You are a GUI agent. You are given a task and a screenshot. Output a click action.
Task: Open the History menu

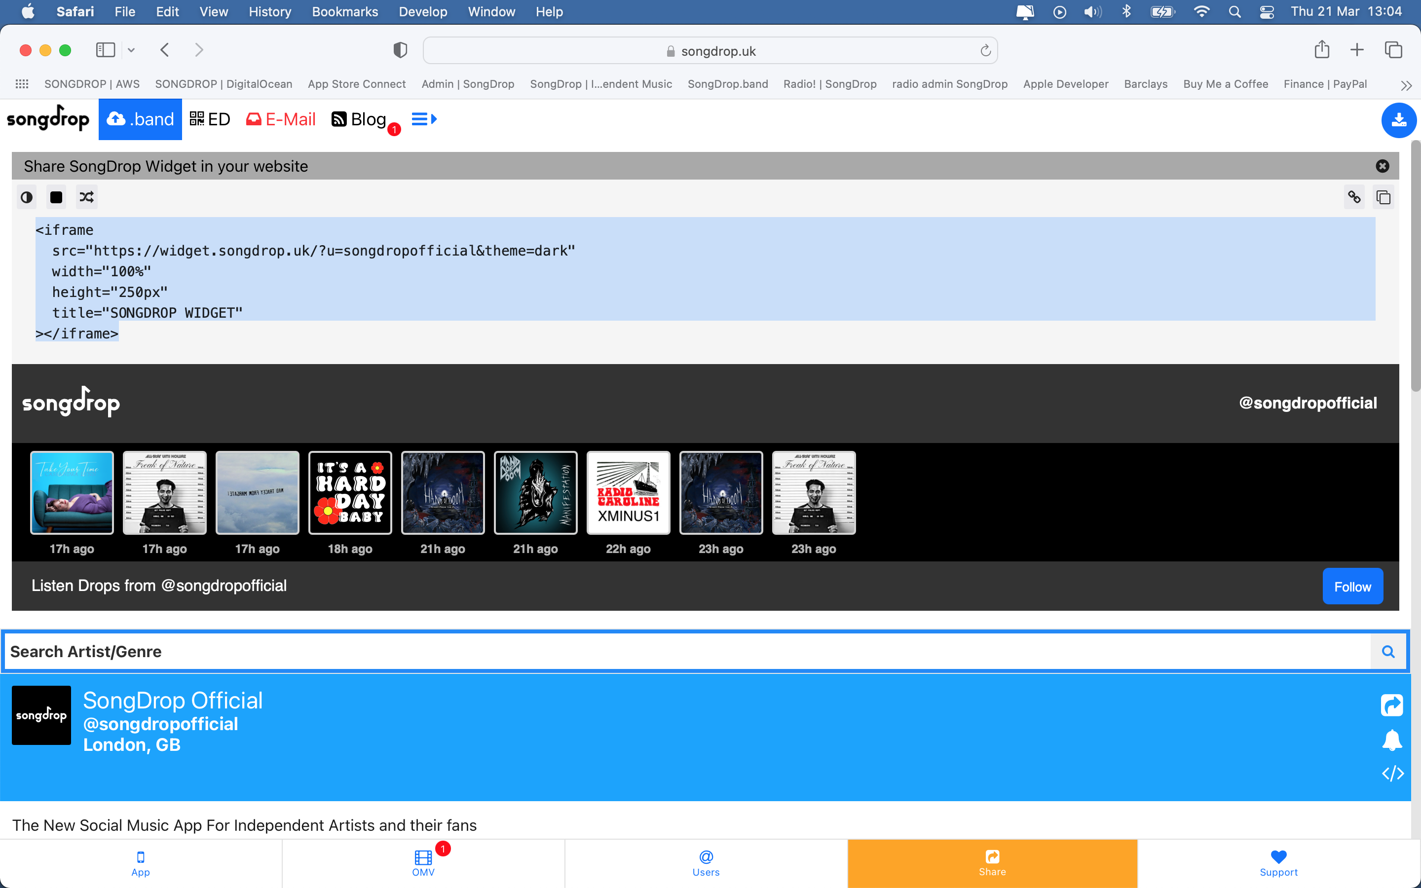(269, 12)
